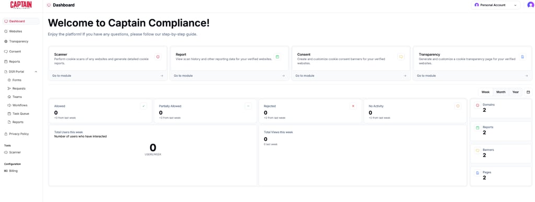Image resolution: width=535 pixels, height=202 pixels.
Task: Click the Dashboard monitor icon in header
Action: pyautogui.click(x=49, y=5)
